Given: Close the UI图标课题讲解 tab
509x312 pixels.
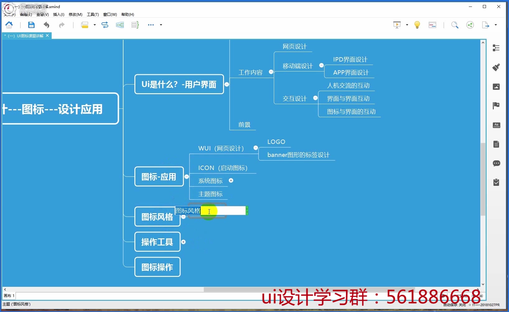Looking at the screenshot, I should 47,35.
